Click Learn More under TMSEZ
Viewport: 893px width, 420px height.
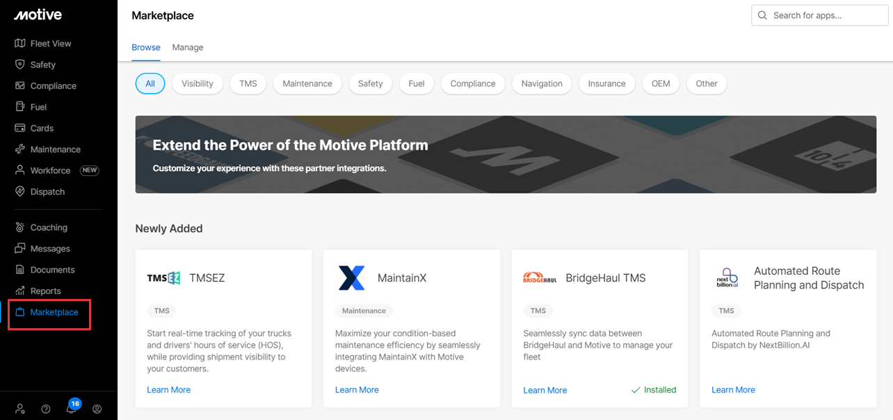[168, 390]
